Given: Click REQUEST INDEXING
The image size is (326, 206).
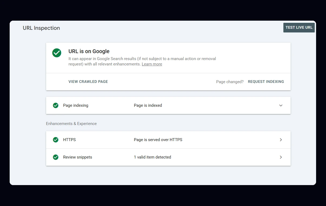Looking at the screenshot, I should coord(266,82).
